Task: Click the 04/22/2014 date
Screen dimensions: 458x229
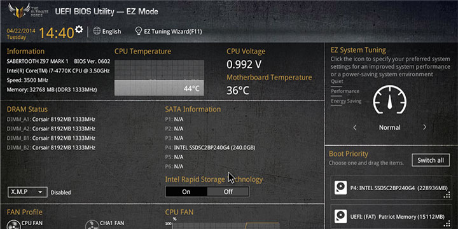Action: (21, 31)
